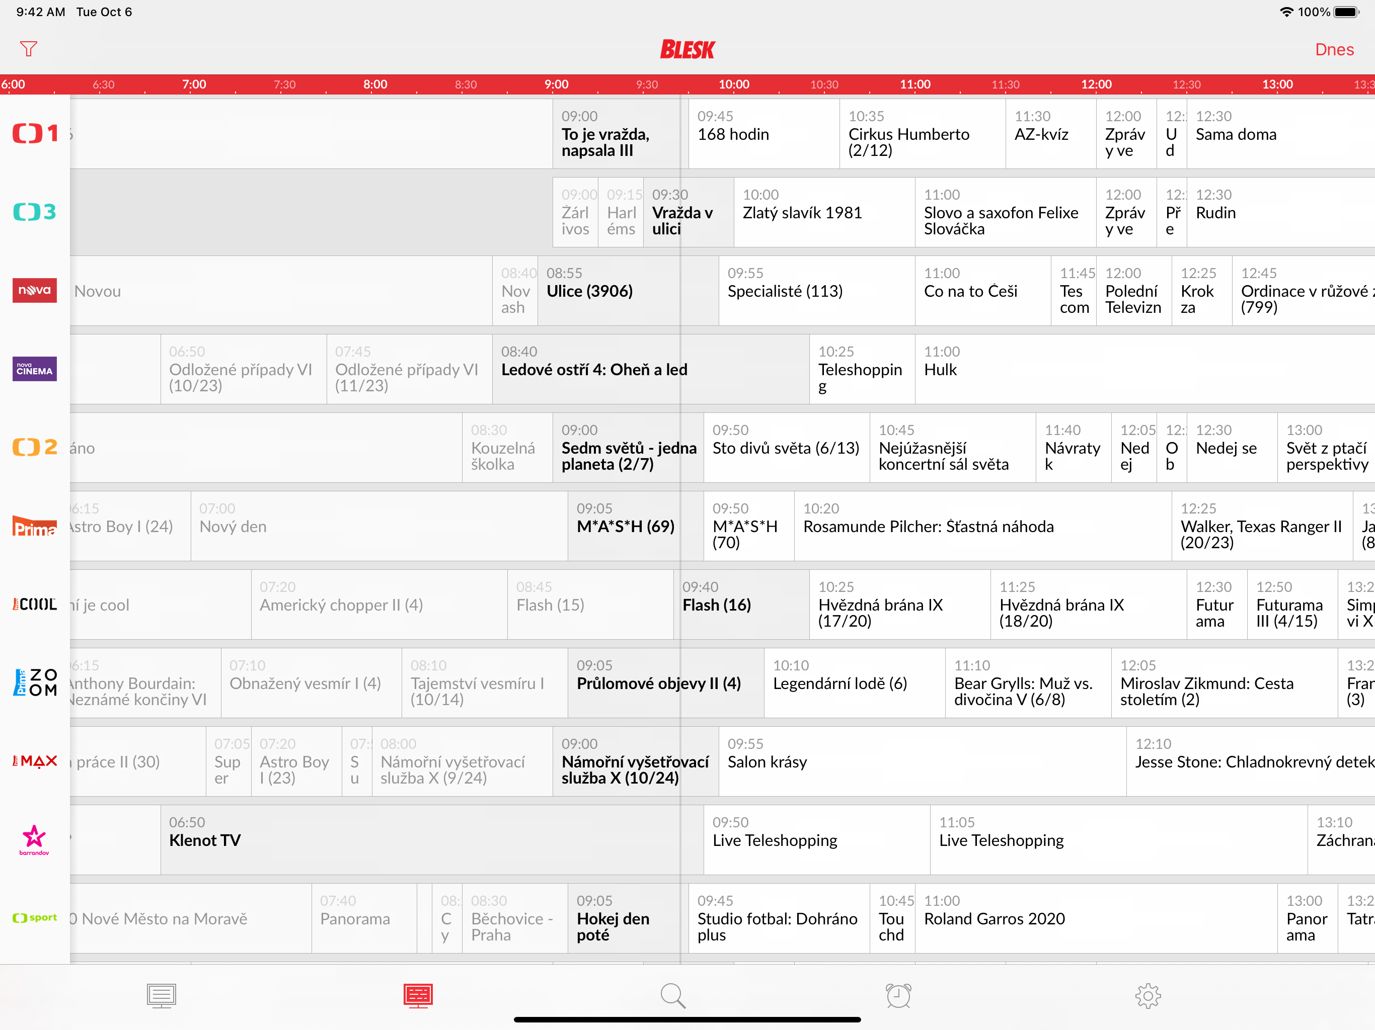The width and height of the screenshot is (1375, 1030).
Task: Open the settings gear tab
Action: tap(1148, 995)
